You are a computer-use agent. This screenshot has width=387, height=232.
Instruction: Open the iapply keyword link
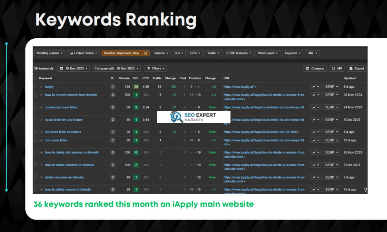[49, 87]
